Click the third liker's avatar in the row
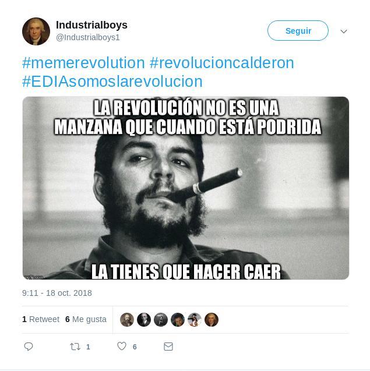Image resolution: width=370 pixels, height=371 pixels. point(161,320)
